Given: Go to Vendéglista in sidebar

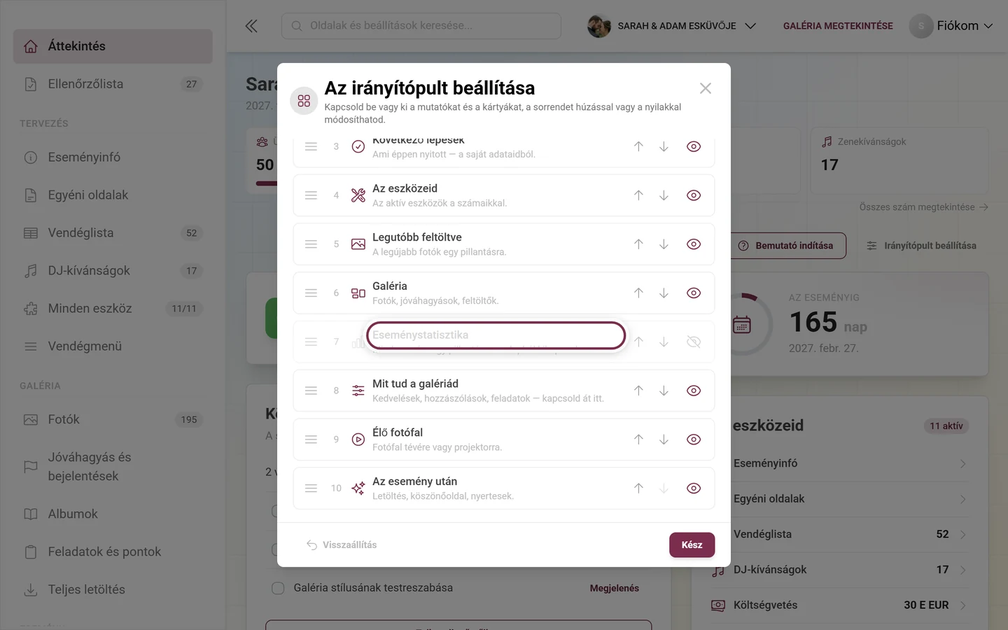Looking at the screenshot, I should pyautogui.click(x=113, y=233).
